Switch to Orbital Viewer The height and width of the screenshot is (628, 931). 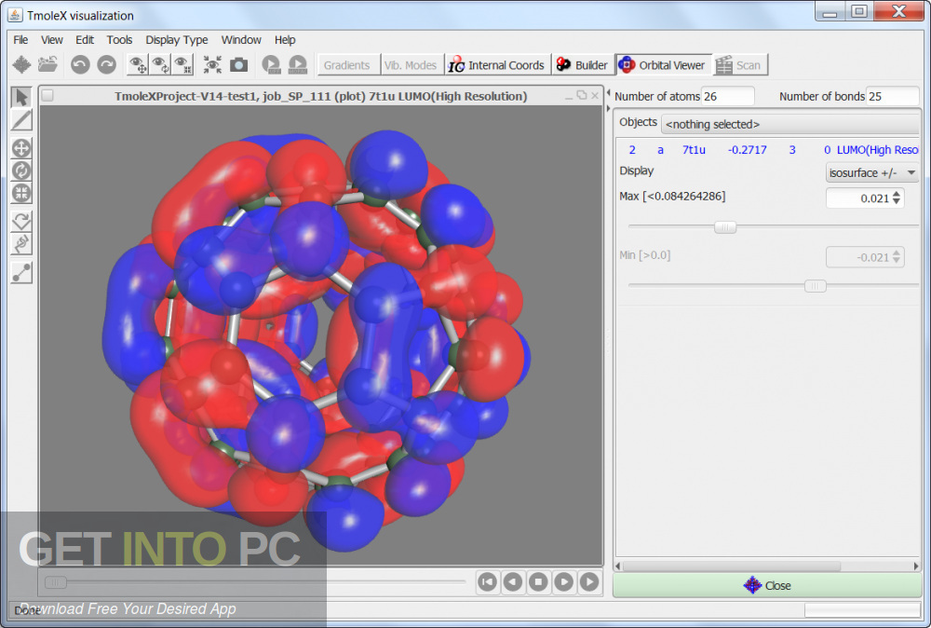click(663, 65)
